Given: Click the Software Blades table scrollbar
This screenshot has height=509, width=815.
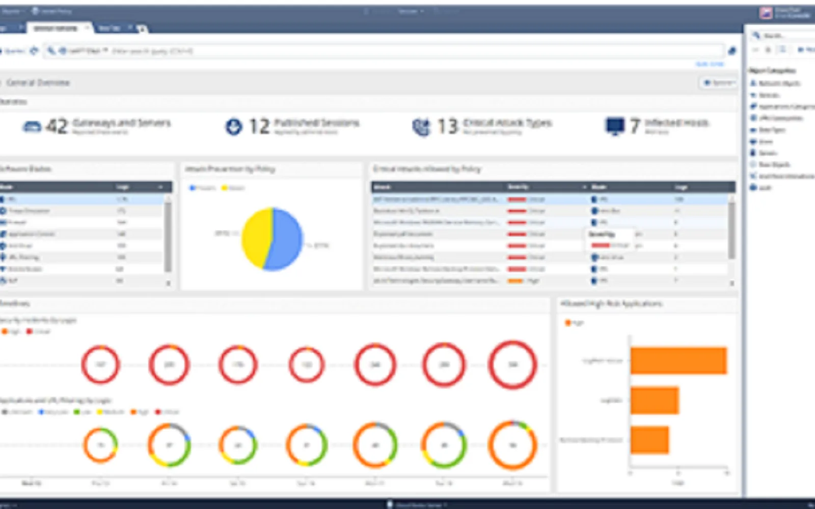Looking at the screenshot, I should click(168, 238).
